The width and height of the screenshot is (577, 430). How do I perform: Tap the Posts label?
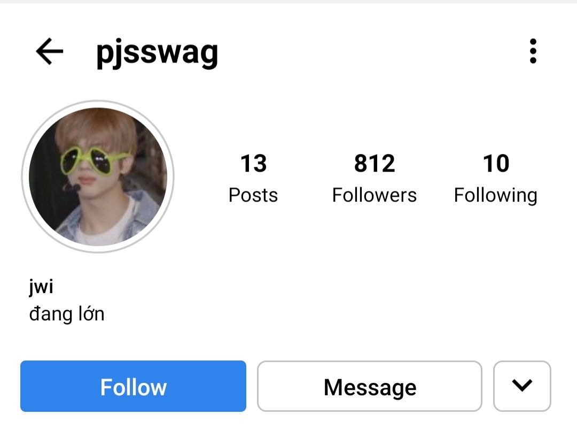click(x=253, y=195)
